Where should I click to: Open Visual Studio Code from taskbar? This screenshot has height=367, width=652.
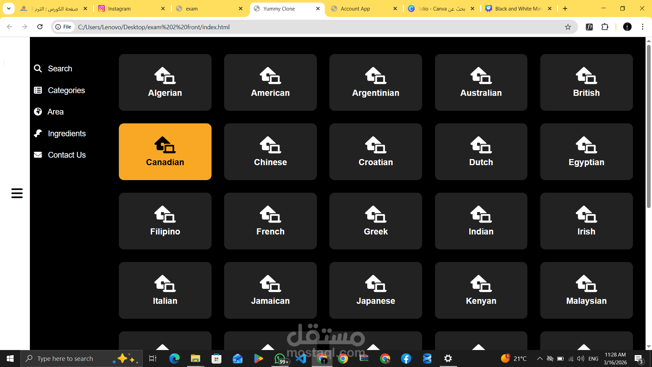(x=301, y=359)
